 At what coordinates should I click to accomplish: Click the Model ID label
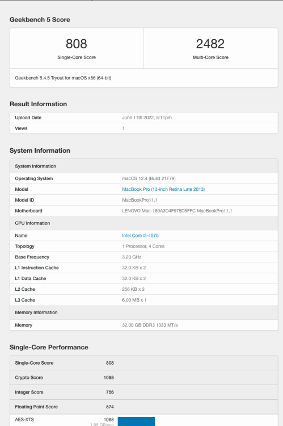pyautogui.click(x=24, y=200)
